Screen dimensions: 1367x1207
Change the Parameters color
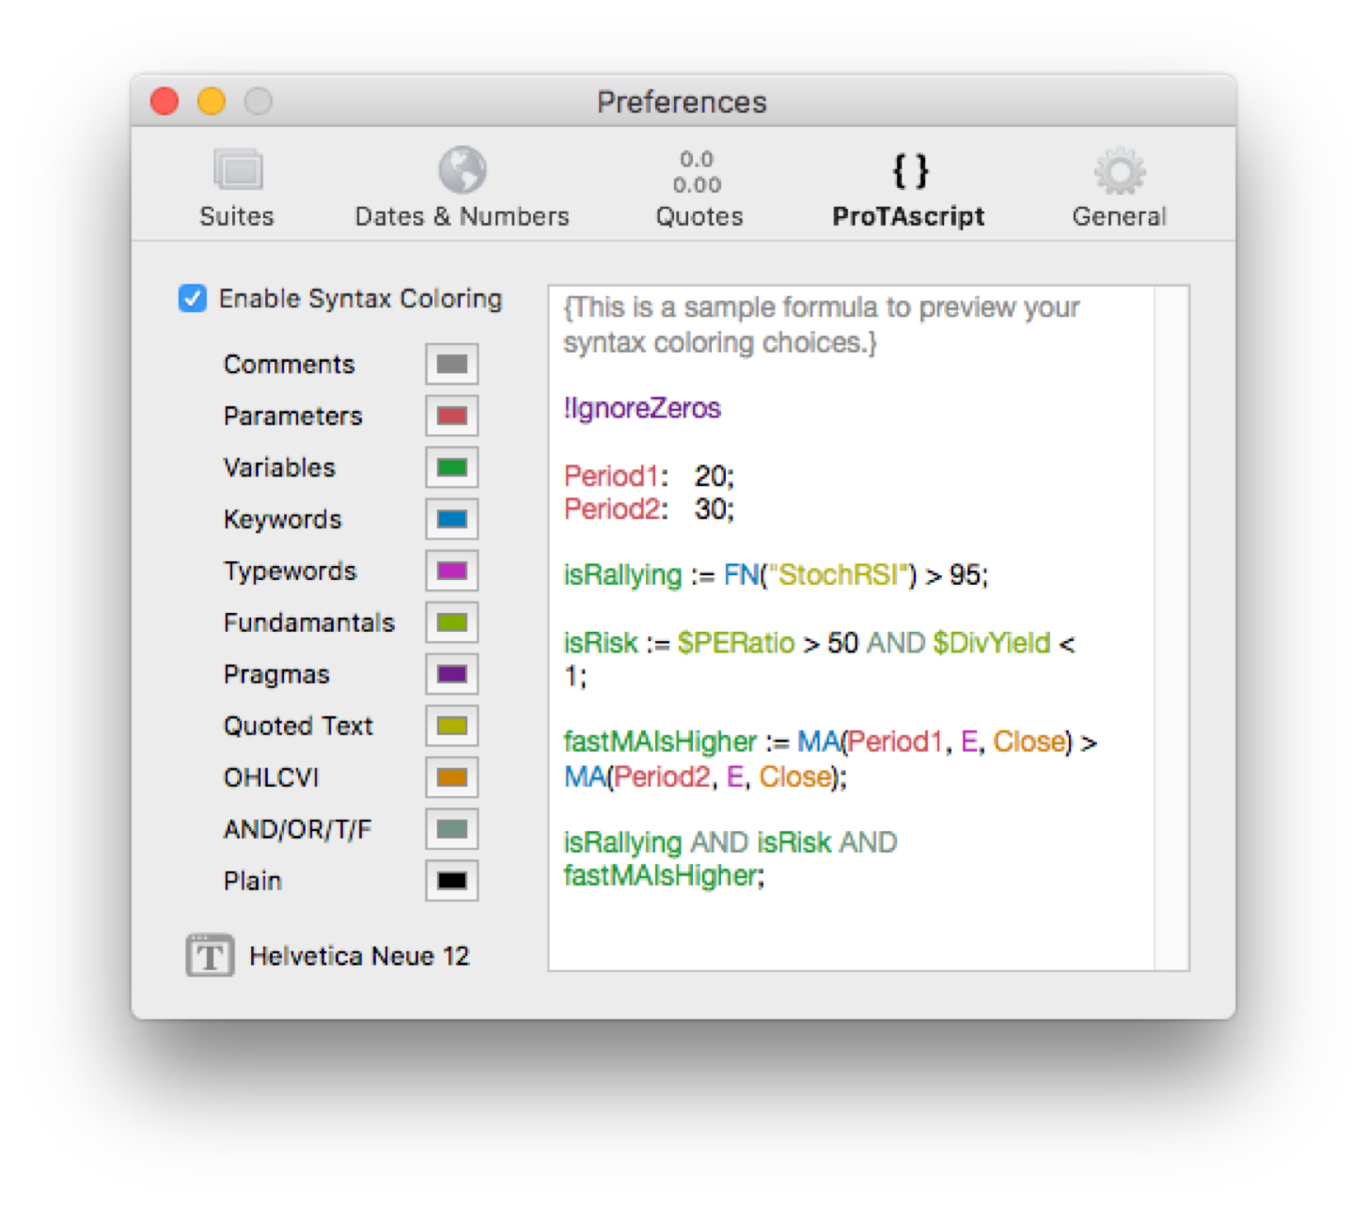(451, 415)
